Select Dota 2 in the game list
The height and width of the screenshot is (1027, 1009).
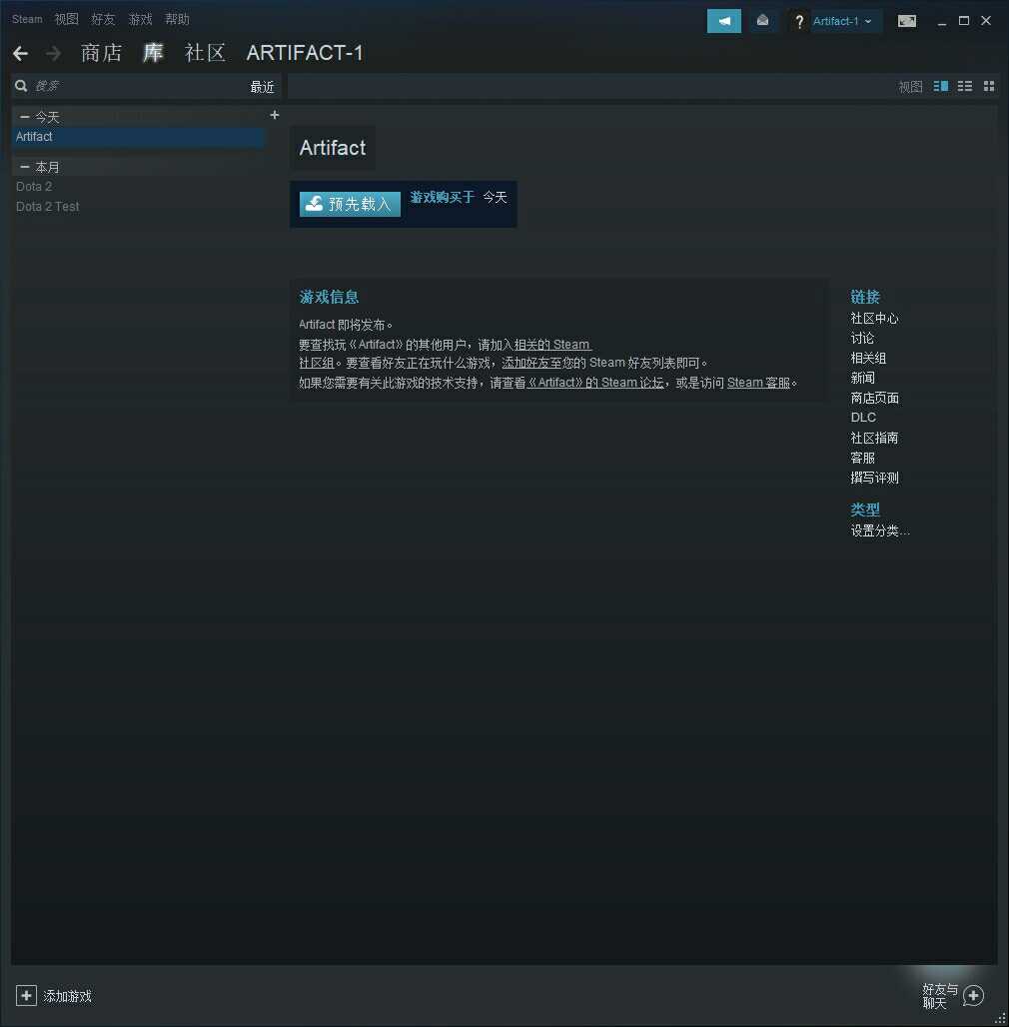pos(34,187)
